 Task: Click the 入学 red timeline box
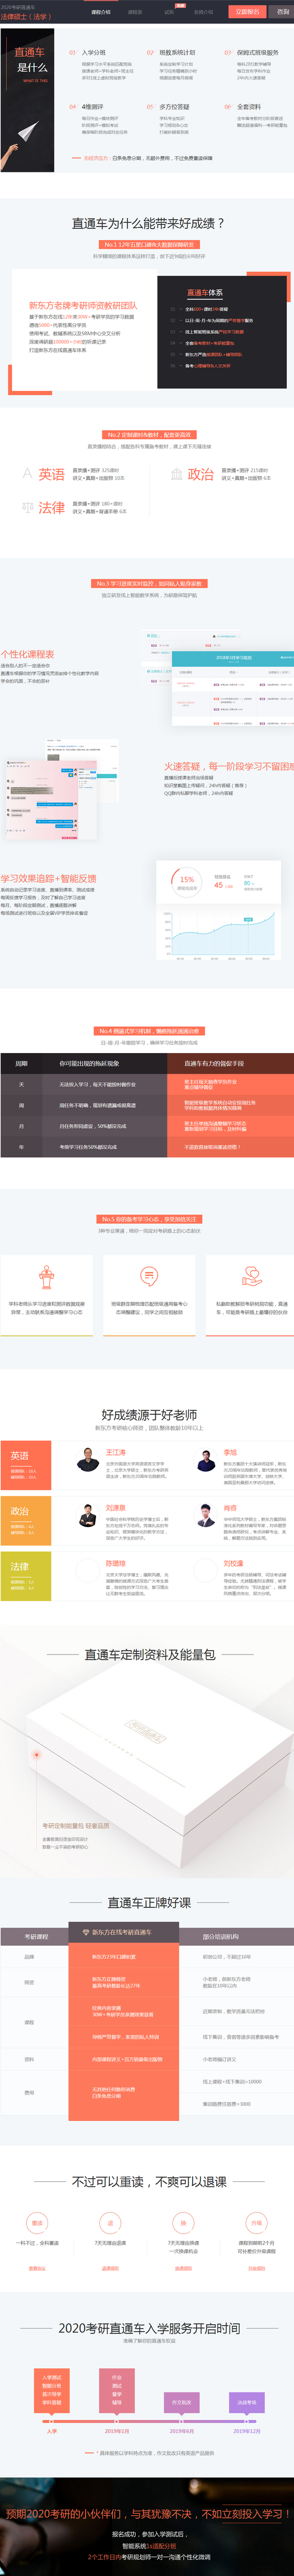pyautogui.click(x=52, y=2391)
